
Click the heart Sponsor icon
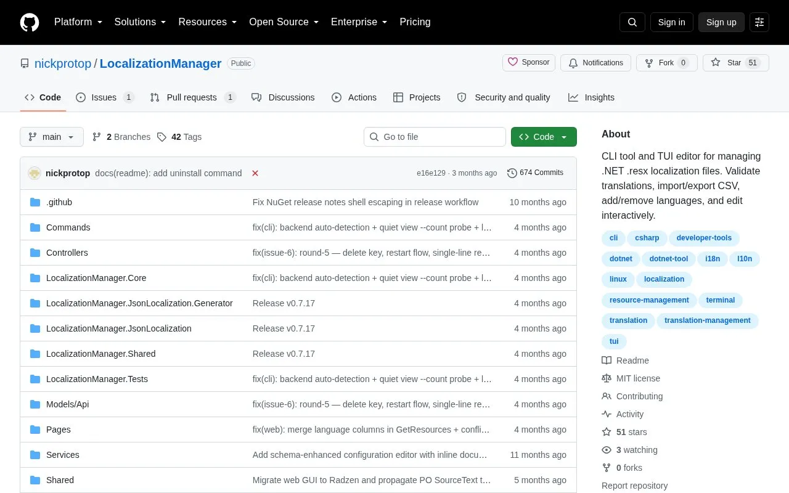513,62
